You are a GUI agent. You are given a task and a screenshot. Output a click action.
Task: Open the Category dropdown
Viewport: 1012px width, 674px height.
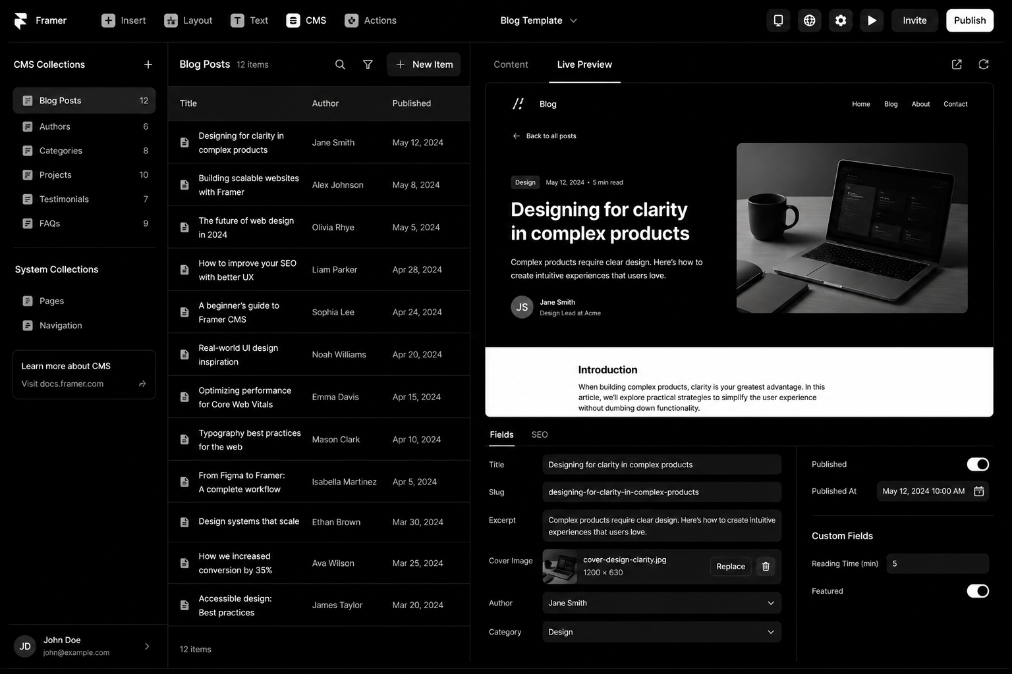[x=662, y=632]
